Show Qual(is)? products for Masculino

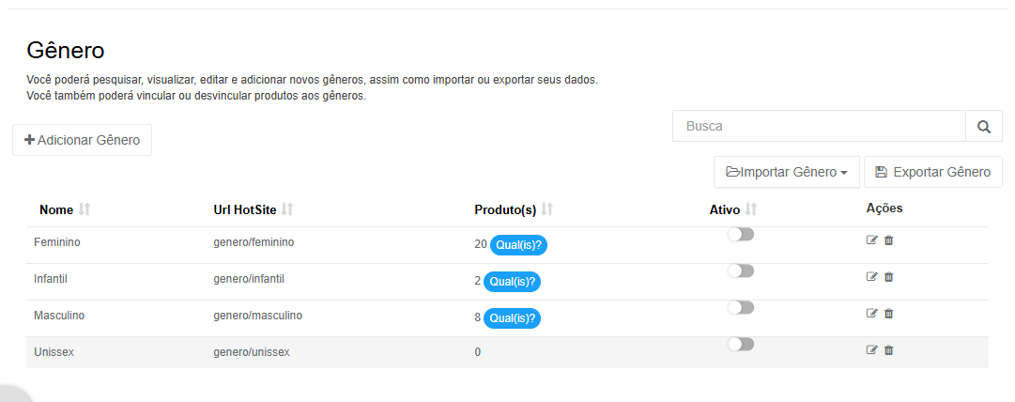pos(512,318)
